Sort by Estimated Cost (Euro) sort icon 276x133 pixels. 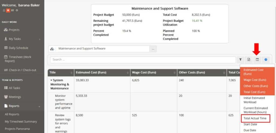pyautogui.click(x=127, y=73)
